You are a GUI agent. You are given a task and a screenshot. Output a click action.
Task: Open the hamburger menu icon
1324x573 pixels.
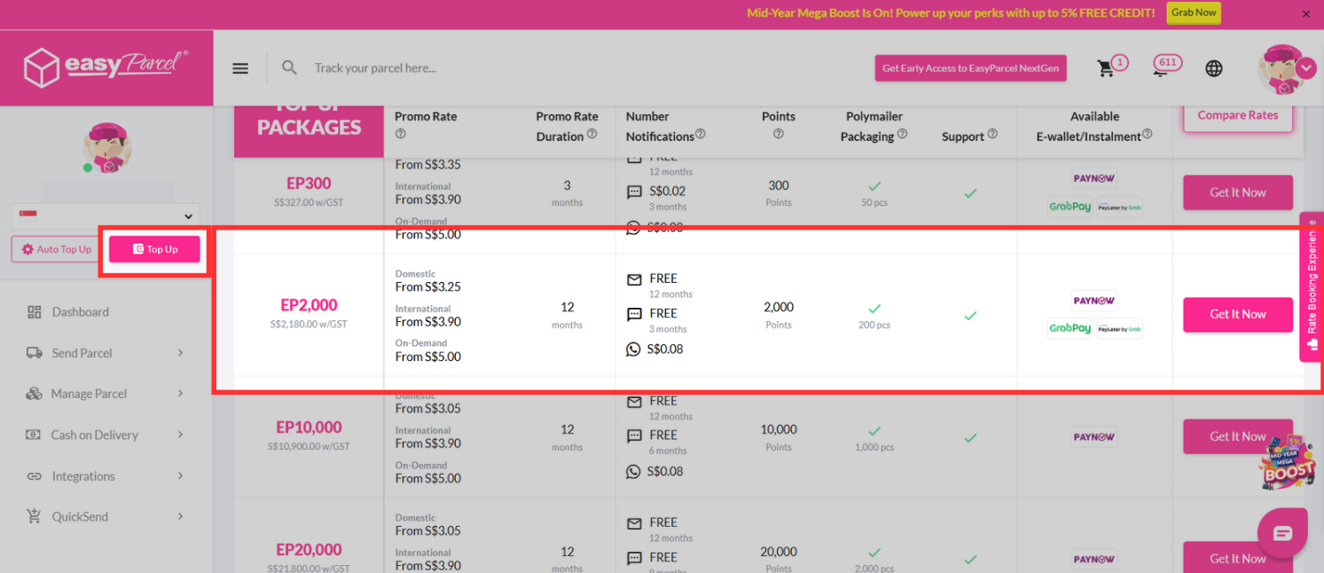[x=240, y=68]
